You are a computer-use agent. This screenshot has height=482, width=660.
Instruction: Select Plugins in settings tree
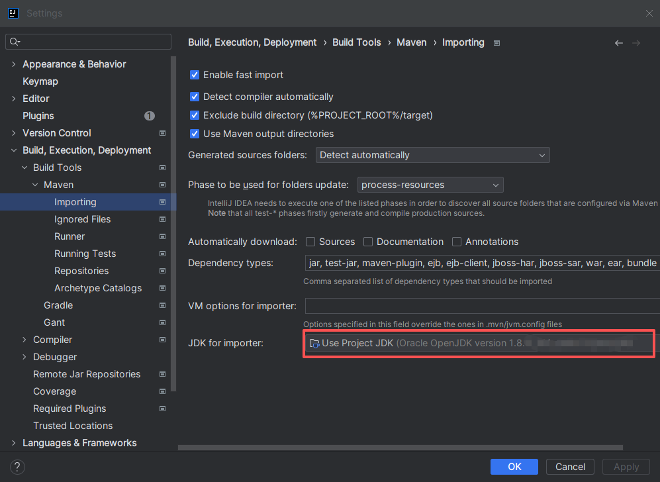point(38,116)
